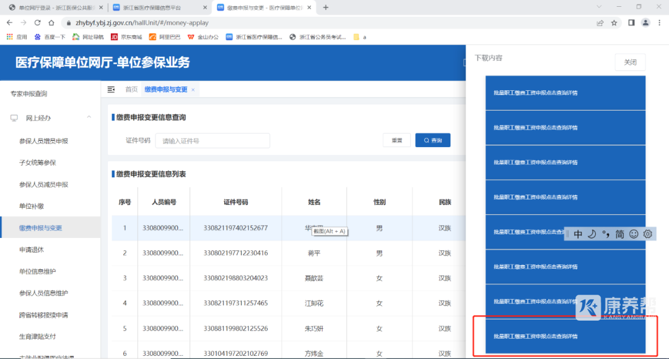Toggle IME simplified/traditional 简
This screenshot has height=359, width=669.
click(620, 234)
